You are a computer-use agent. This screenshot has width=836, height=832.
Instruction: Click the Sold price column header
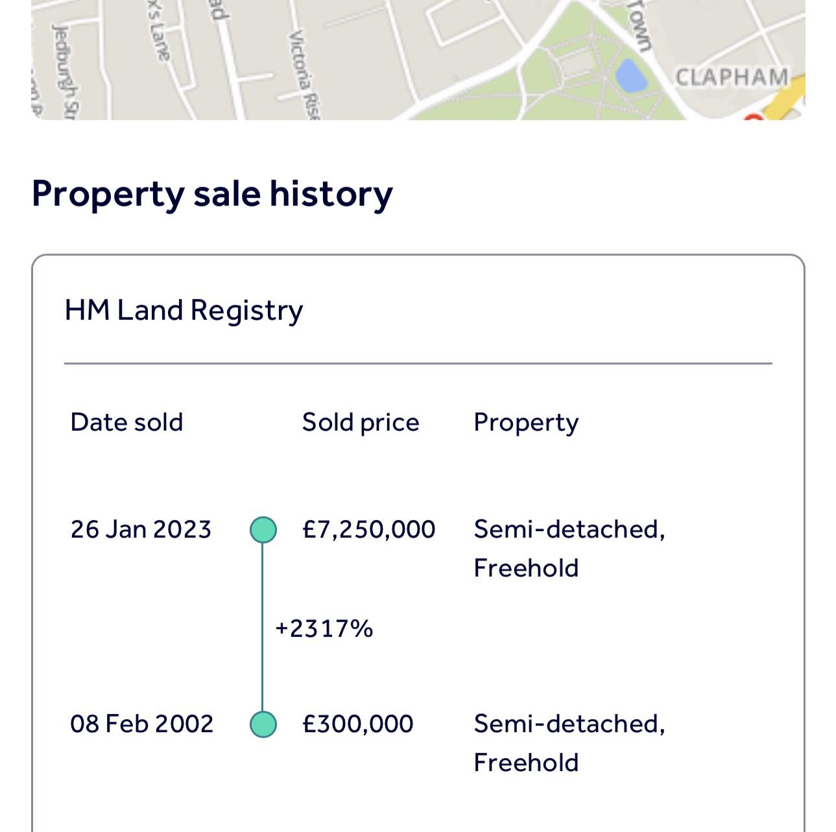[361, 423]
